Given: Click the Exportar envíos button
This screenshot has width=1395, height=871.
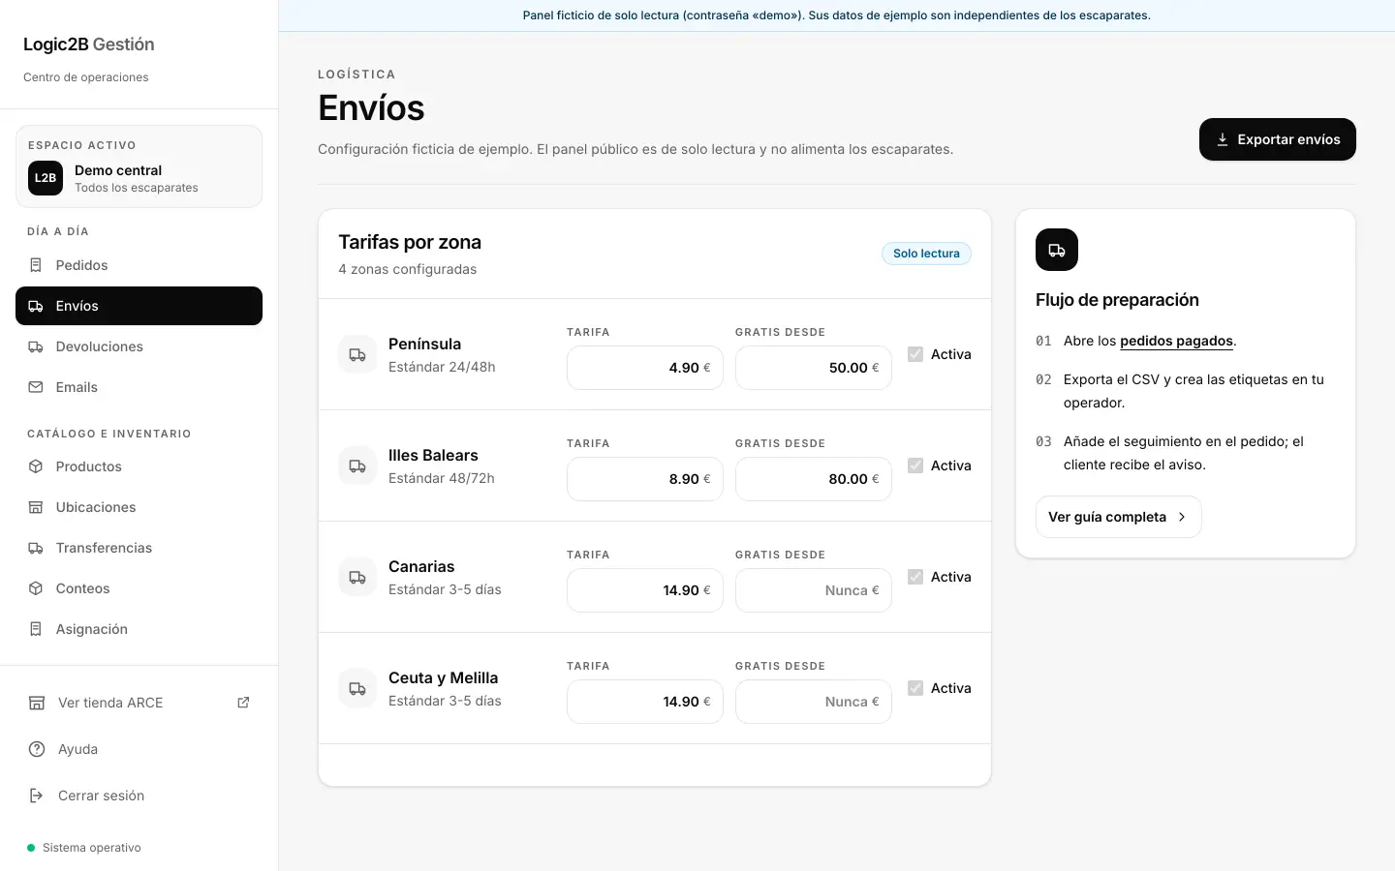Looking at the screenshot, I should click(1278, 139).
